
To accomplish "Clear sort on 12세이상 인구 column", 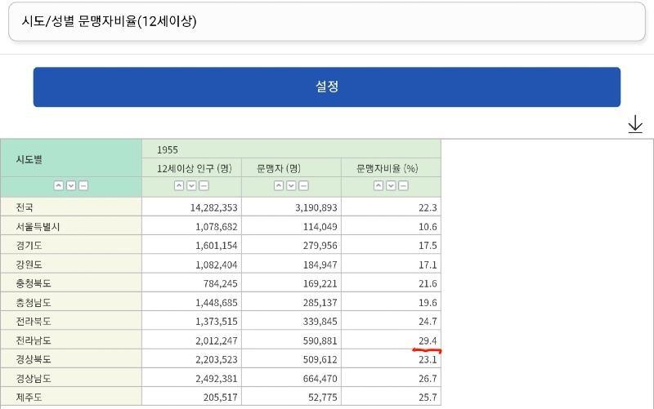I will (x=204, y=186).
